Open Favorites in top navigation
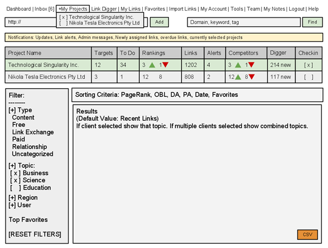The height and width of the screenshot is (248, 328). pyautogui.click(x=155, y=9)
